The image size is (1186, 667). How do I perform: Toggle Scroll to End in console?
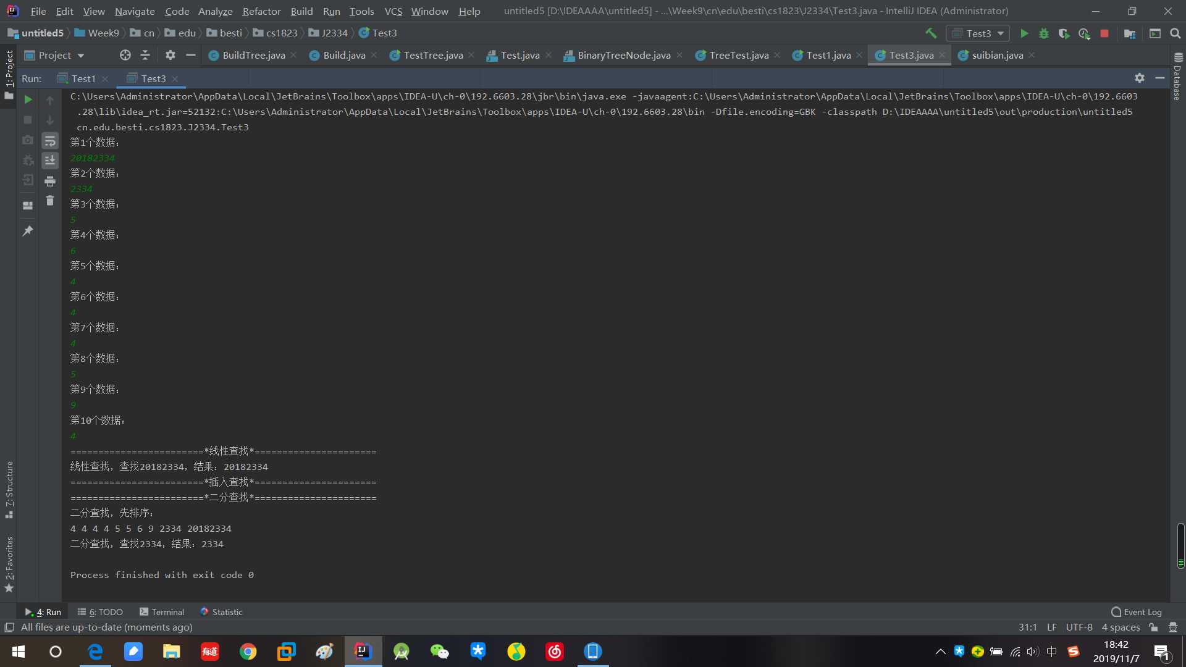coord(50,161)
